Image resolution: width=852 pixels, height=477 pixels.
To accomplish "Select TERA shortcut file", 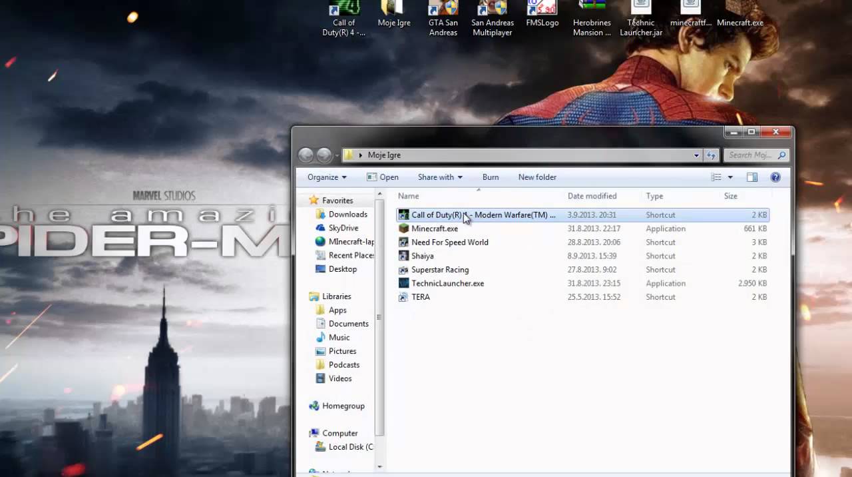I will [x=582, y=296].
